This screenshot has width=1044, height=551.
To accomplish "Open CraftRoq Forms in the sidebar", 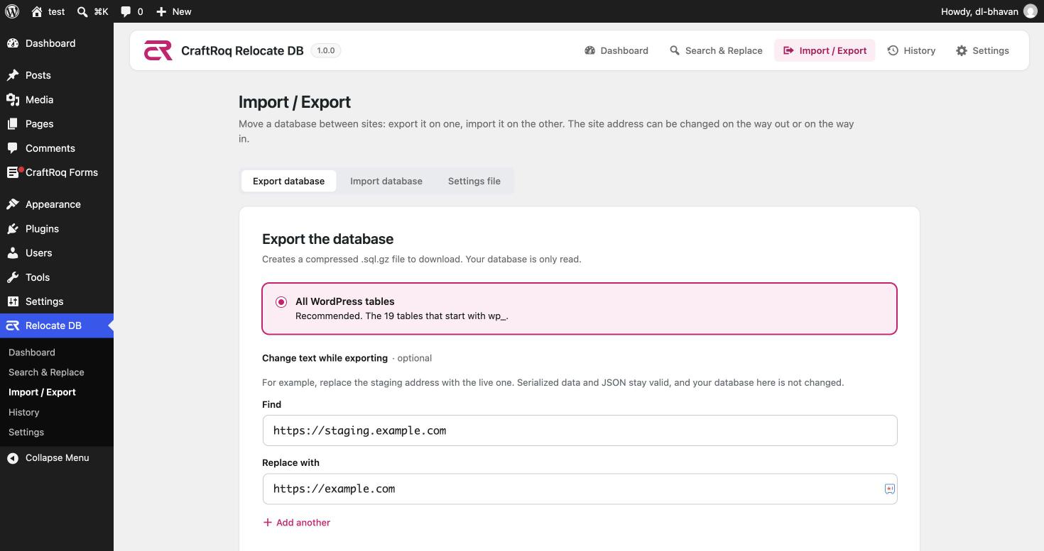I will point(57,172).
